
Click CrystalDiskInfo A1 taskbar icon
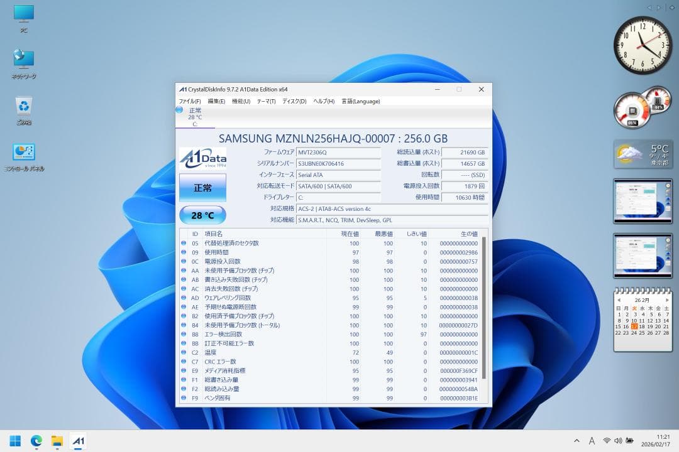(x=78, y=441)
